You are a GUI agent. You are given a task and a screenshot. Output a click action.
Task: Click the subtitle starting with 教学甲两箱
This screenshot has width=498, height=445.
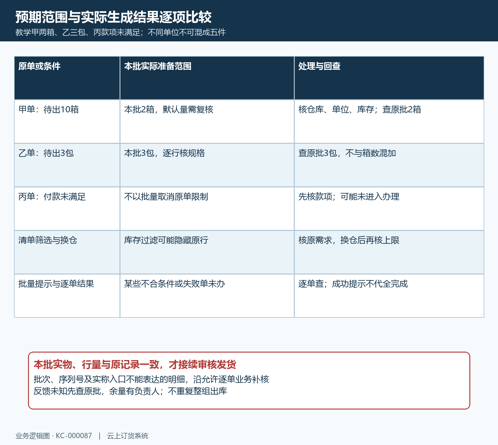click(120, 32)
